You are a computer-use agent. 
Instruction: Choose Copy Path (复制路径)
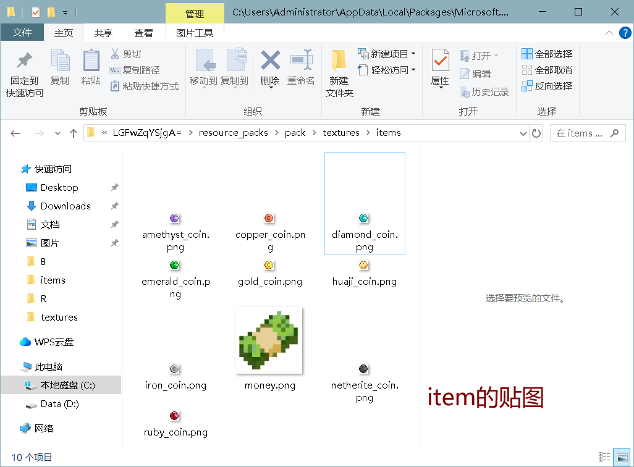[x=135, y=70]
